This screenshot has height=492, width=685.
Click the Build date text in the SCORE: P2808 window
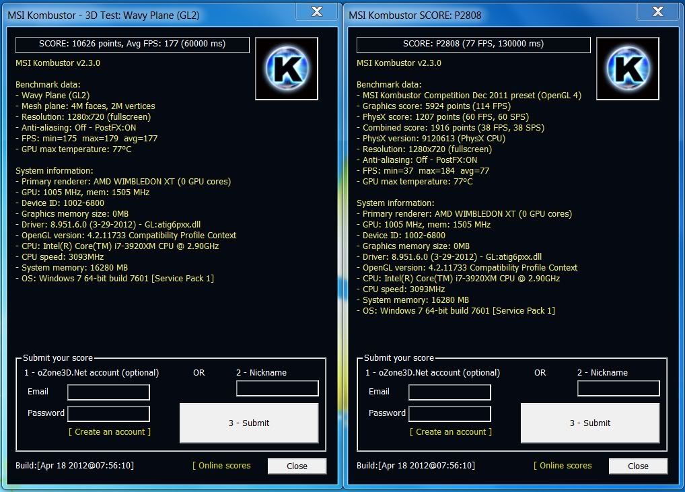(x=416, y=466)
